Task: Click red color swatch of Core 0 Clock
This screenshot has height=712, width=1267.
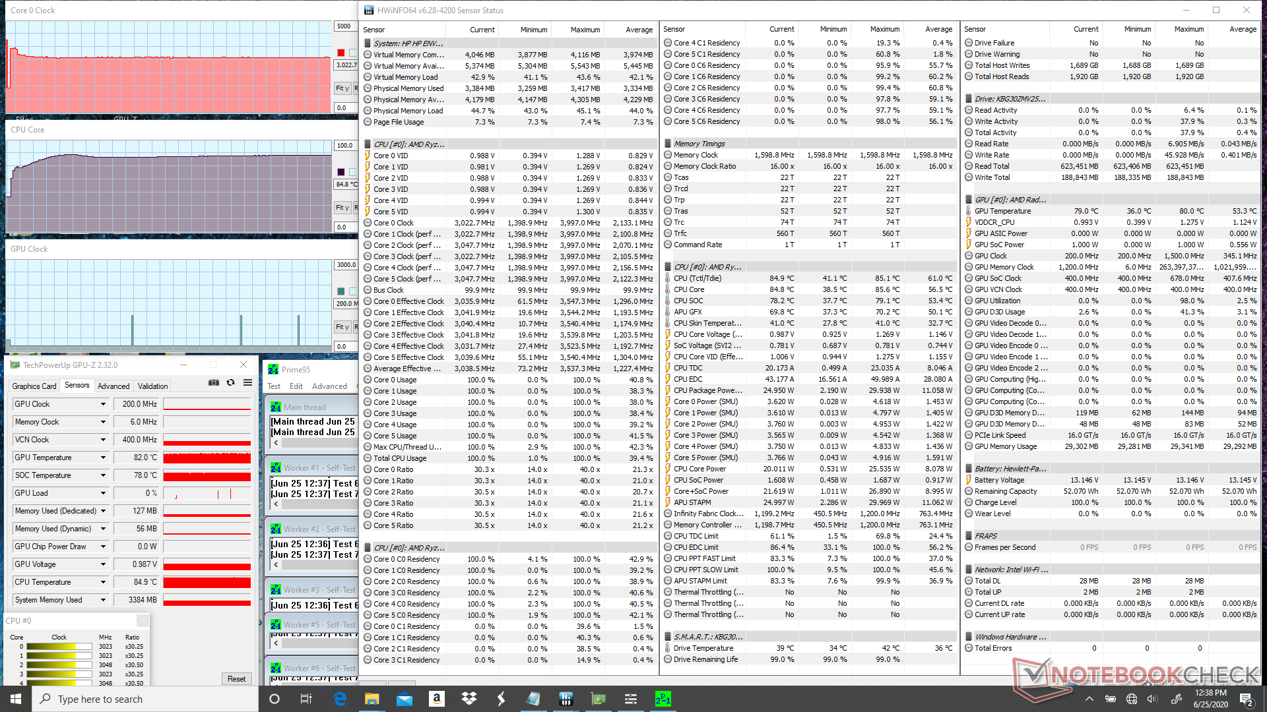Action: (x=341, y=53)
